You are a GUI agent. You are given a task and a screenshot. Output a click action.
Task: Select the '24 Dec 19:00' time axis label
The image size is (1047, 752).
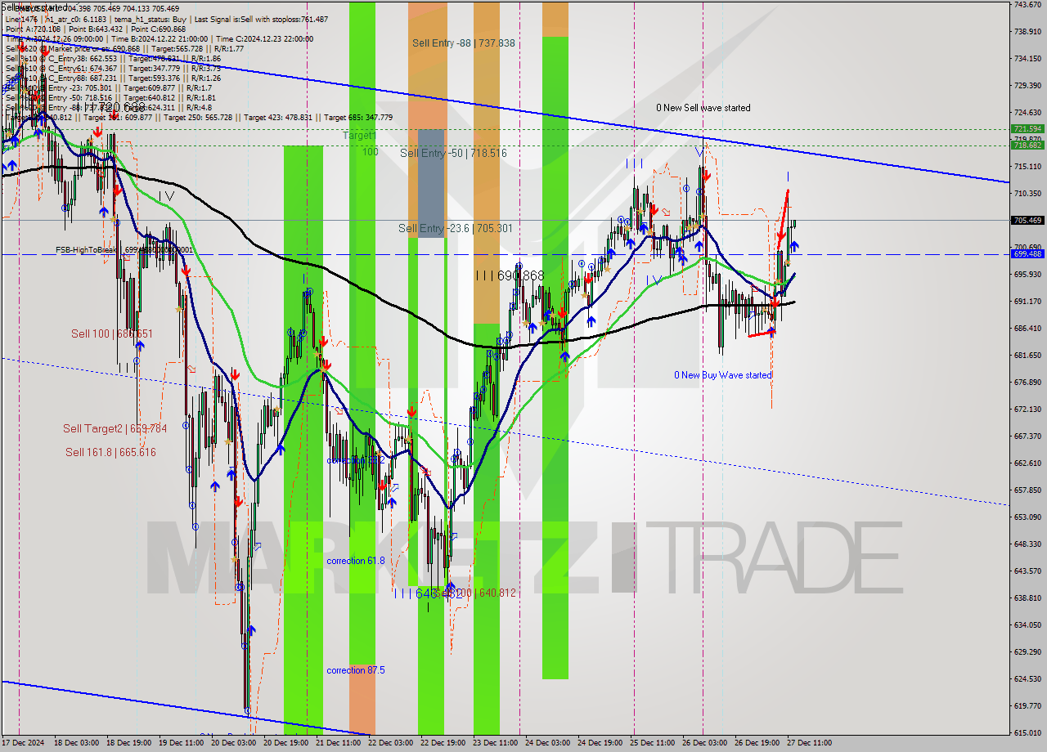tap(600, 743)
